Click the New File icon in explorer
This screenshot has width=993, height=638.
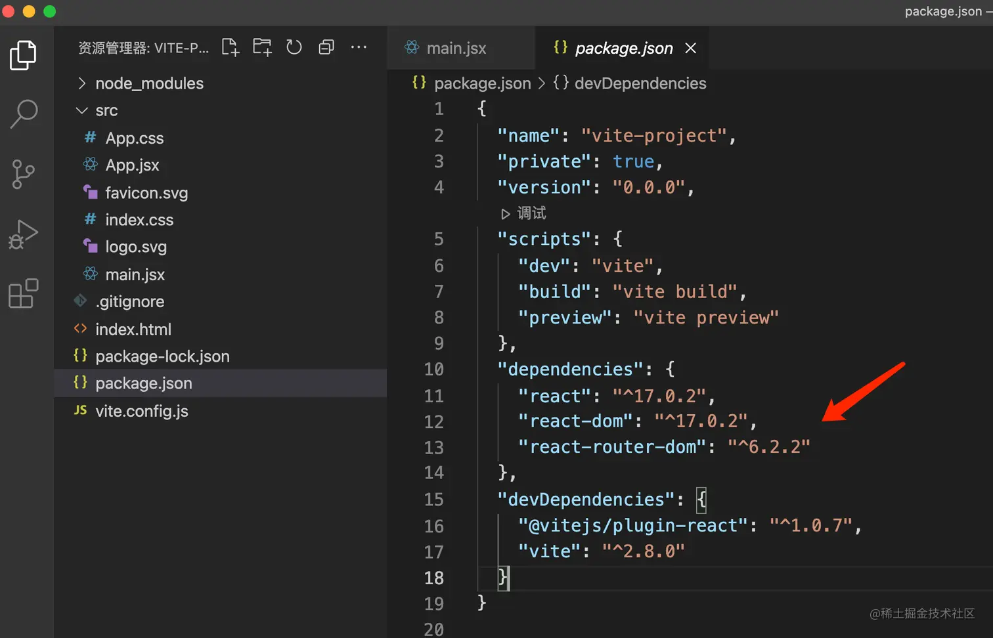[230, 47]
